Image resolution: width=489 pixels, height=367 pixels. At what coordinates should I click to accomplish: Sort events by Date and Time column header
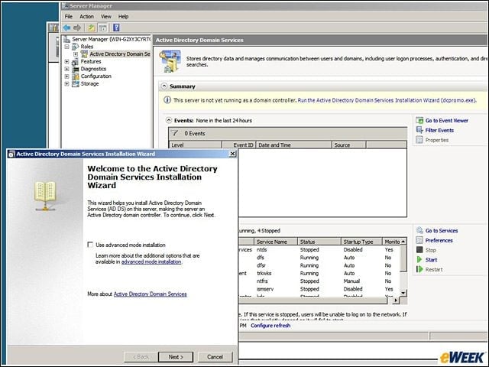pos(293,145)
